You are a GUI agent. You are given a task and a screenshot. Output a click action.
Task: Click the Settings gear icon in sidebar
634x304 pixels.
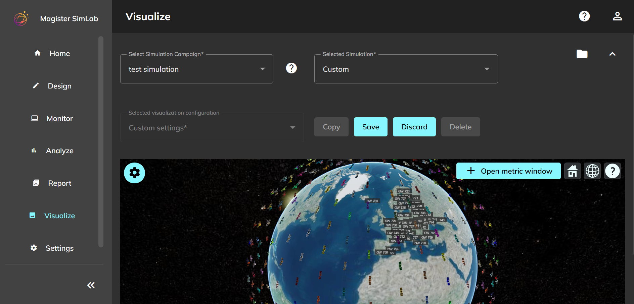click(34, 248)
